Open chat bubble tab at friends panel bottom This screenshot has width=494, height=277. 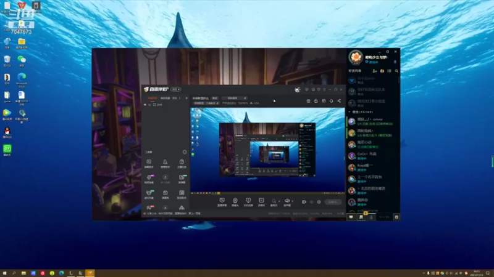(x=351, y=217)
